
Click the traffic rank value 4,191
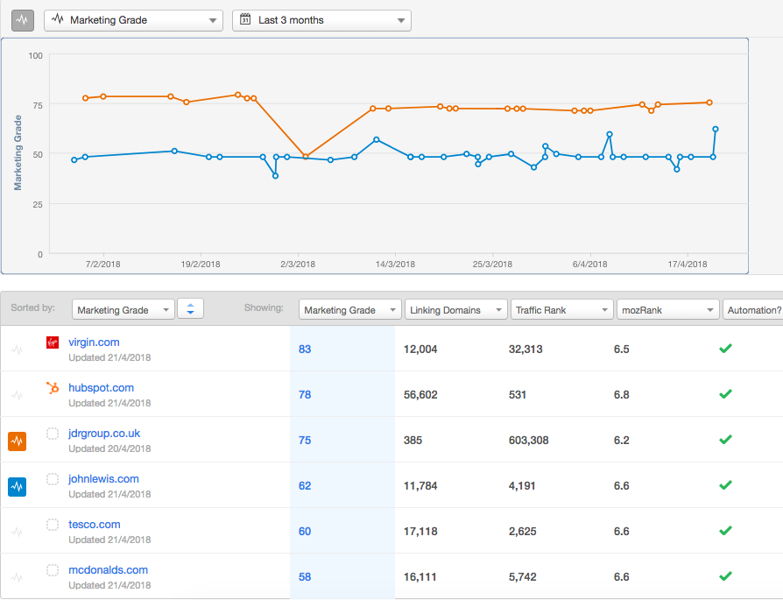522,485
